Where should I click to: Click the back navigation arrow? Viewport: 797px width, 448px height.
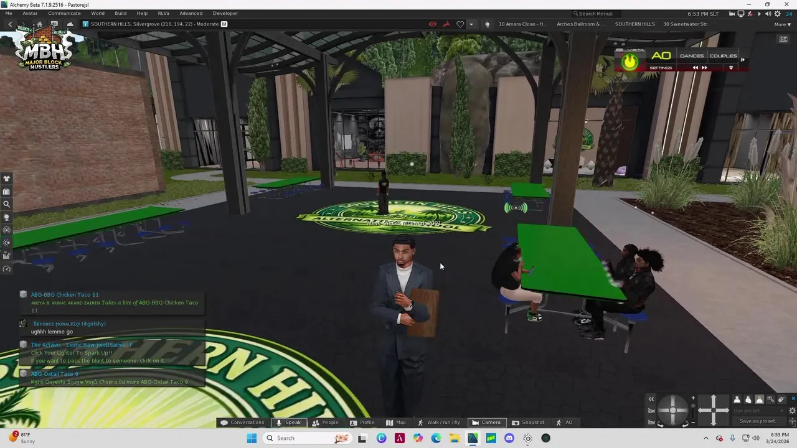10,24
